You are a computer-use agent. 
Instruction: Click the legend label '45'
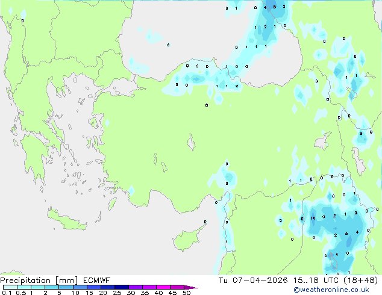[172, 293]
